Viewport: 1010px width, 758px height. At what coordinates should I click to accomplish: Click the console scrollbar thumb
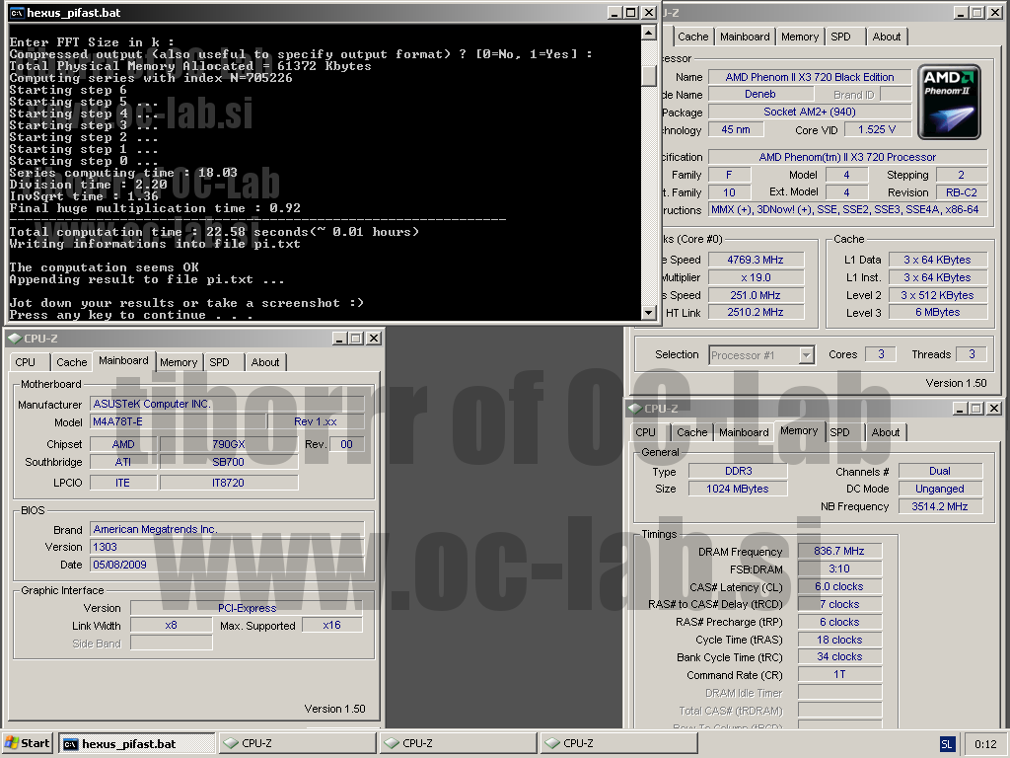click(649, 75)
